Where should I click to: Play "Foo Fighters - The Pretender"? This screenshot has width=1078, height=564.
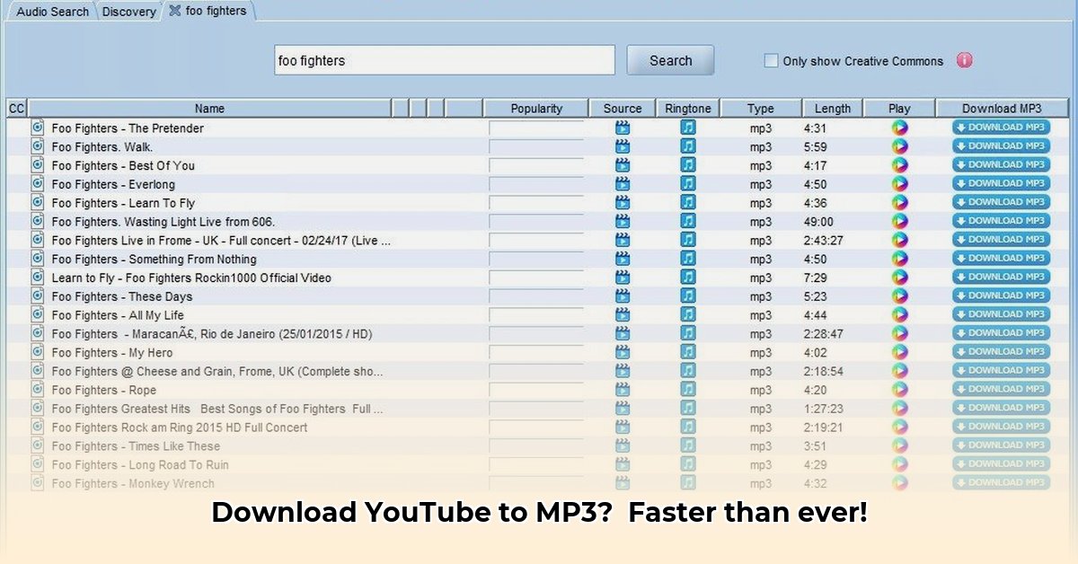[898, 128]
